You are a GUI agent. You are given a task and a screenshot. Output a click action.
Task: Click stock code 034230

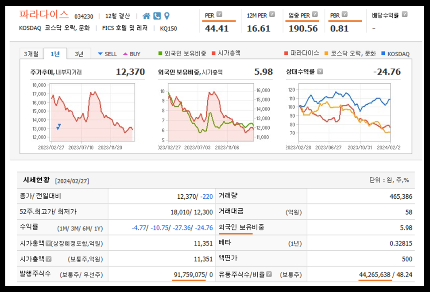coord(84,16)
